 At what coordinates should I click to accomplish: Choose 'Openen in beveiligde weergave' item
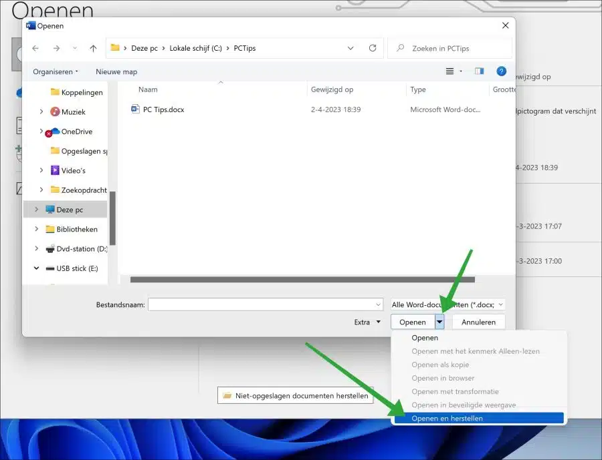(x=479, y=405)
